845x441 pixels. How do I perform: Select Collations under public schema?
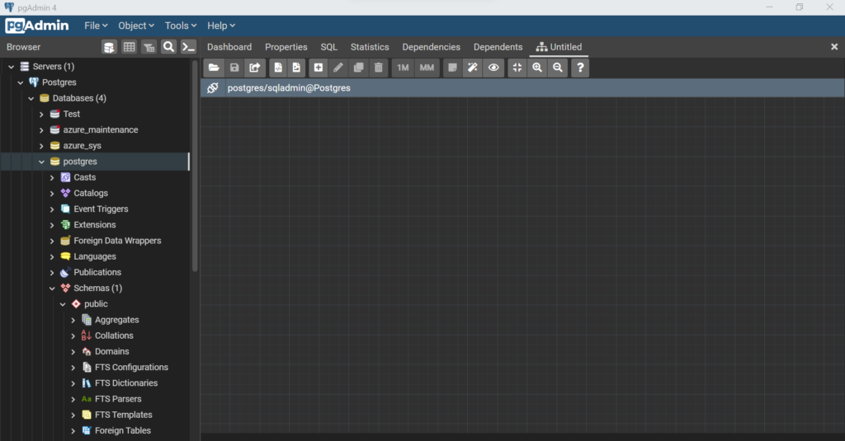coord(114,335)
